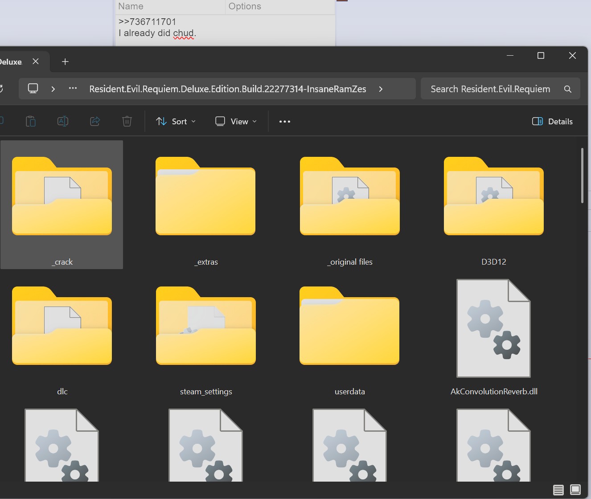Select the _original files folder
The height and width of the screenshot is (499, 591).
point(350,205)
